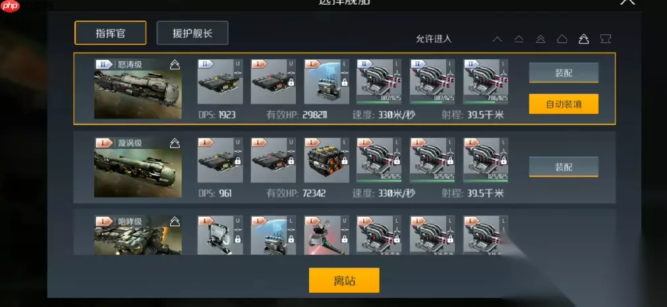667x307 pixels.
Task: Click the 自动装填 auto-reload button
Action: pos(564,103)
